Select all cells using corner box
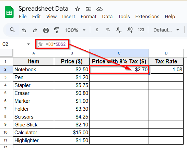Image resolution: width=187 pixels, height=148 pixels. [6, 53]
